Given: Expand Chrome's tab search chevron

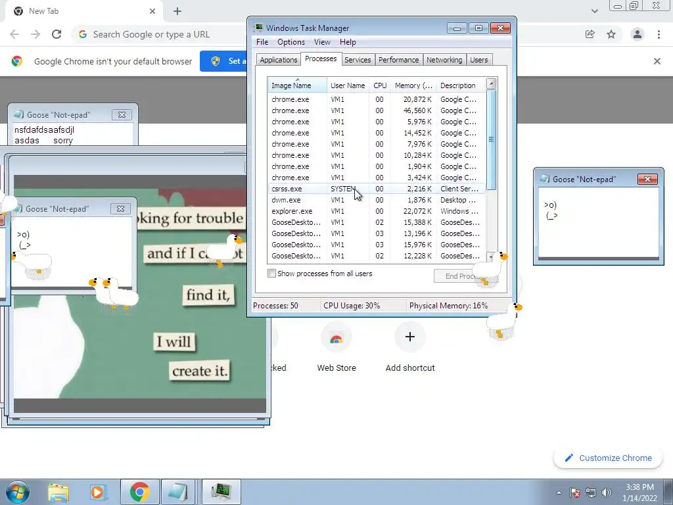Looking at the screenshot, I should coord(594,11).
